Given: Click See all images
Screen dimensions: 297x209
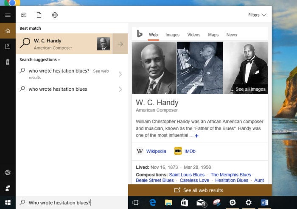Looking at the screenshot, I should 250,89.
